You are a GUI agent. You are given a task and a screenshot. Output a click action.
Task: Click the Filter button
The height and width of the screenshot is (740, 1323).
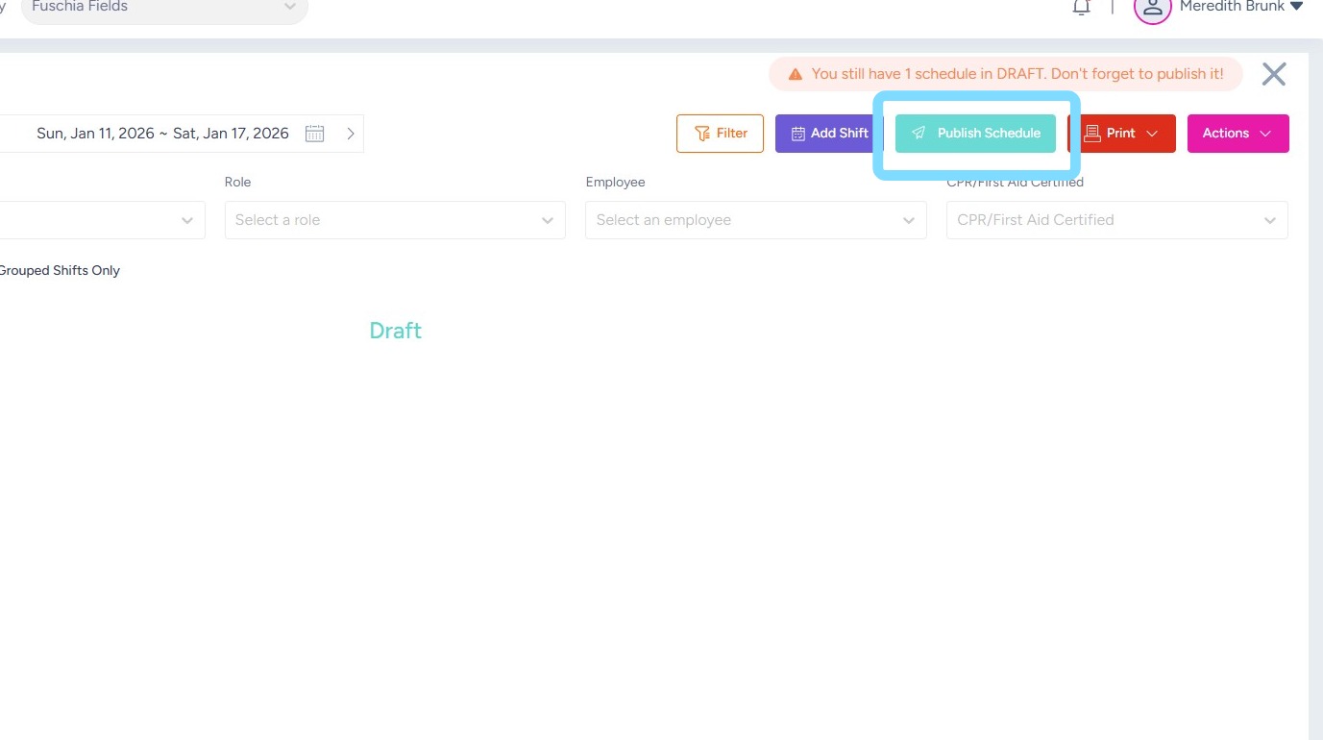point(720,134)
